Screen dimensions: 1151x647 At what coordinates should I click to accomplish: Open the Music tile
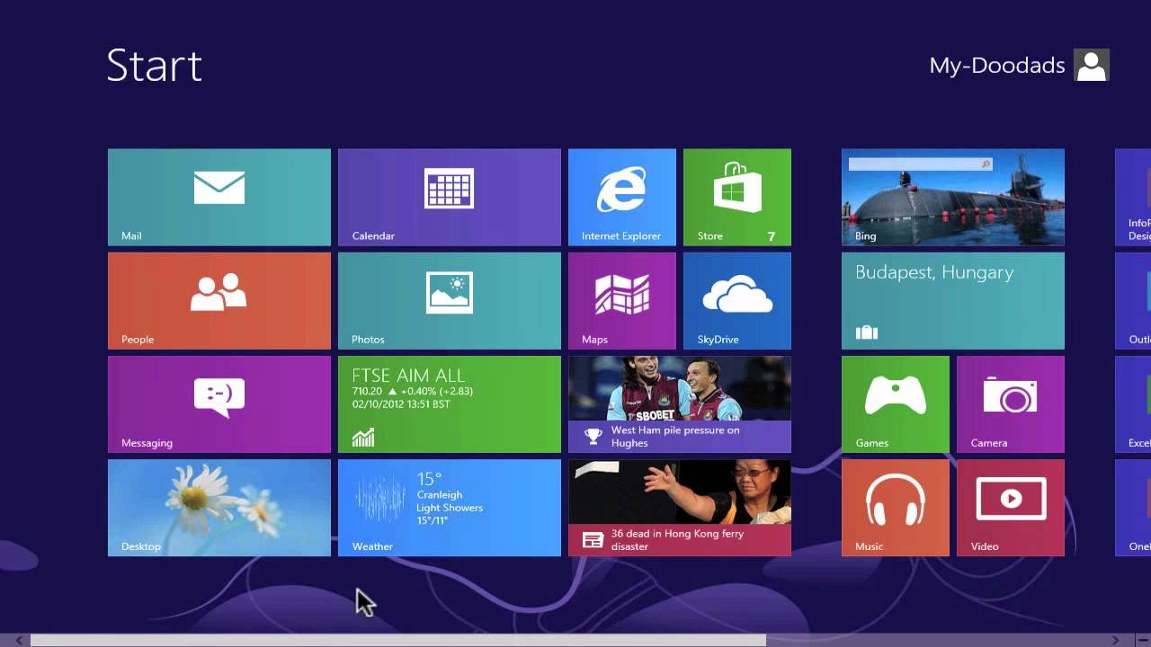point(896,508)
